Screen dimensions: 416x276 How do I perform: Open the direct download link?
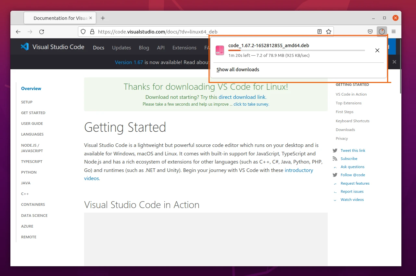tap(242, 97)
